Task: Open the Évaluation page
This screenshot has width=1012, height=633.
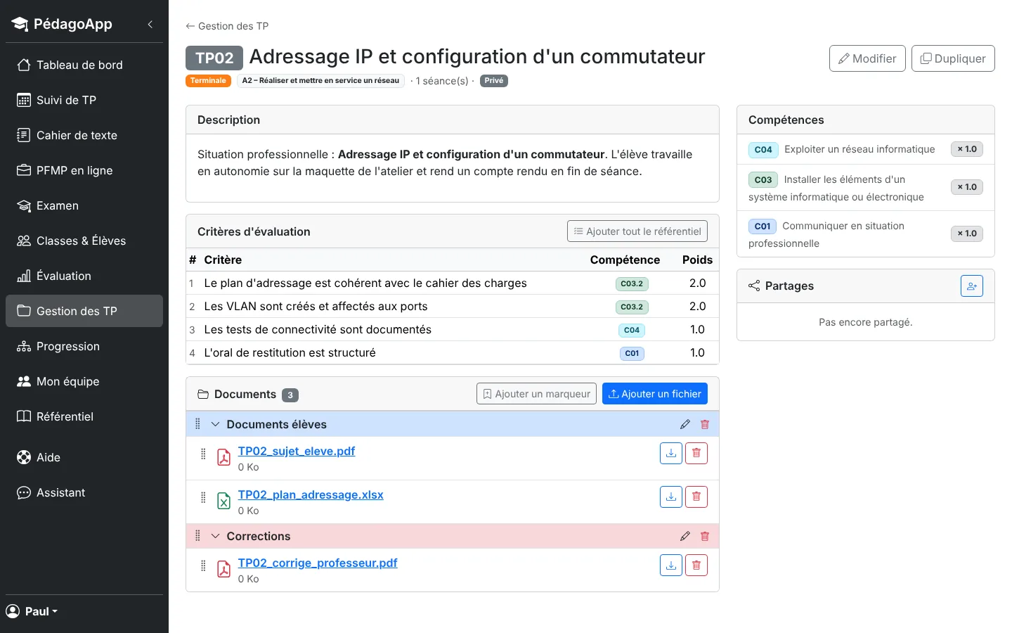Action: point(84,276)
